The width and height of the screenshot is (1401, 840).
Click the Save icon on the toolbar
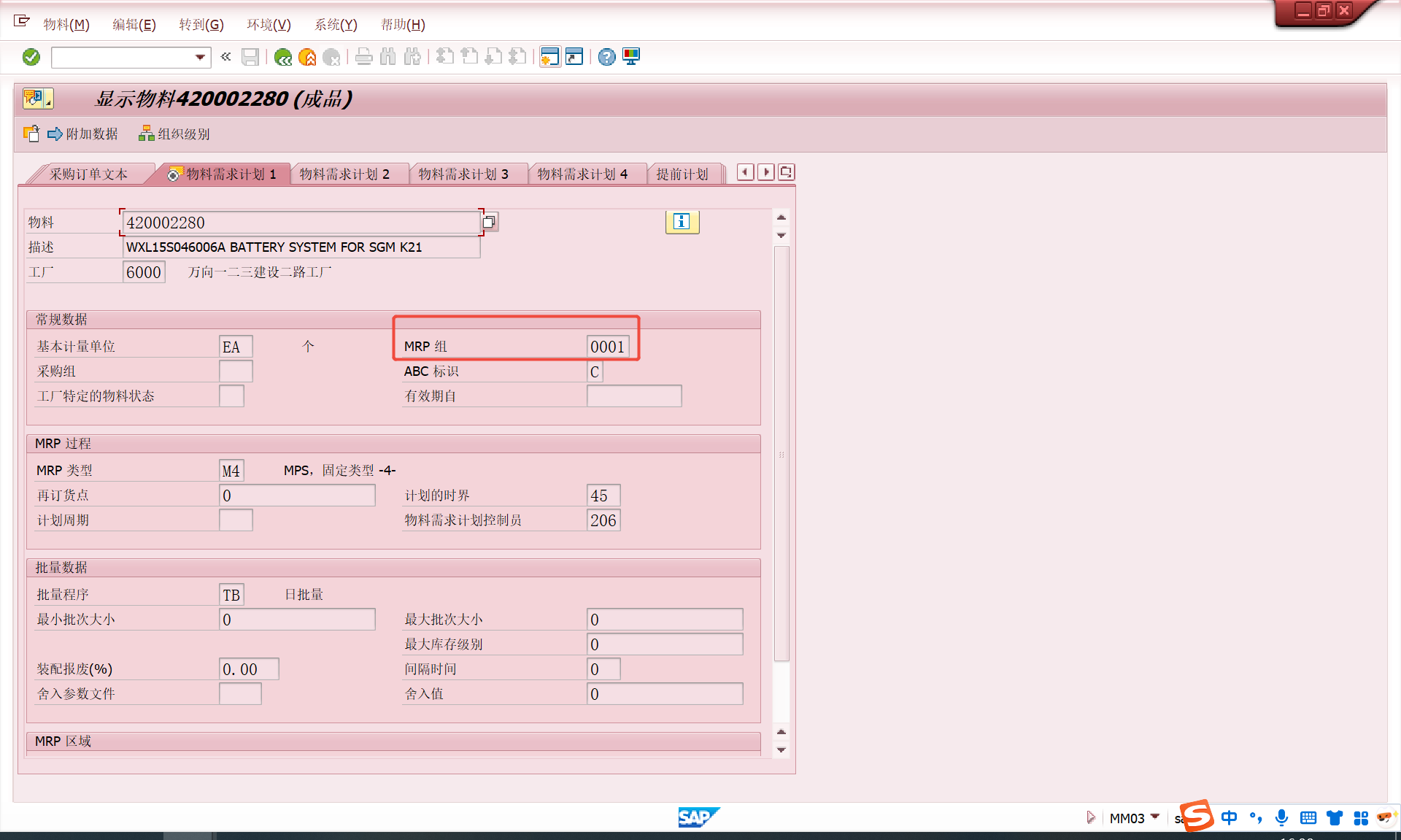[x=250, y=57]
